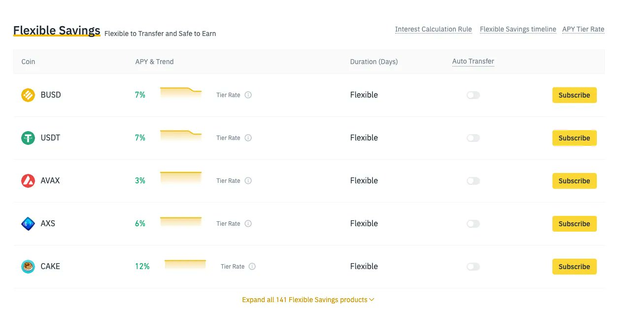Open the APY Tier Rate page
The image size is (617, 310).
(x=583, y=29)
